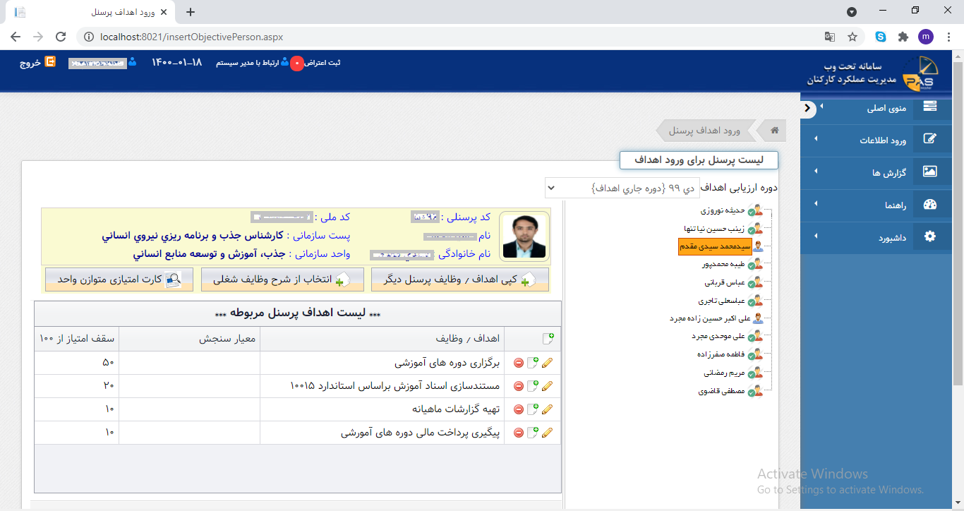This screenshot has height=511, width=964.
Task: Remove the تهیه گزارشات ماهیانه goal
Action: pyautogui.click(x=518, y=409)
